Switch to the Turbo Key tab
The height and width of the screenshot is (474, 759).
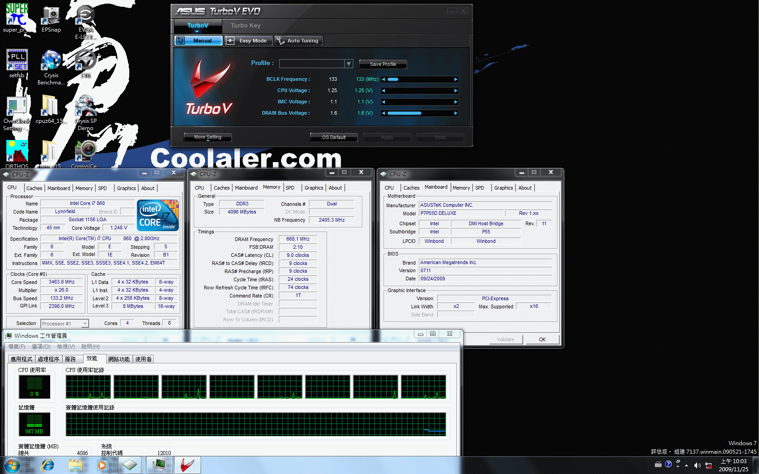[x=245, y=26]
